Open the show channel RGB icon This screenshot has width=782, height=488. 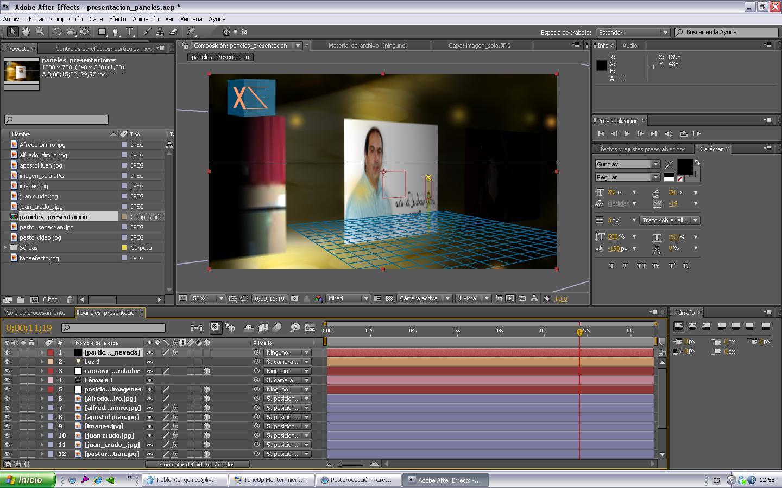pyautogui.click(x=319, y=299)
